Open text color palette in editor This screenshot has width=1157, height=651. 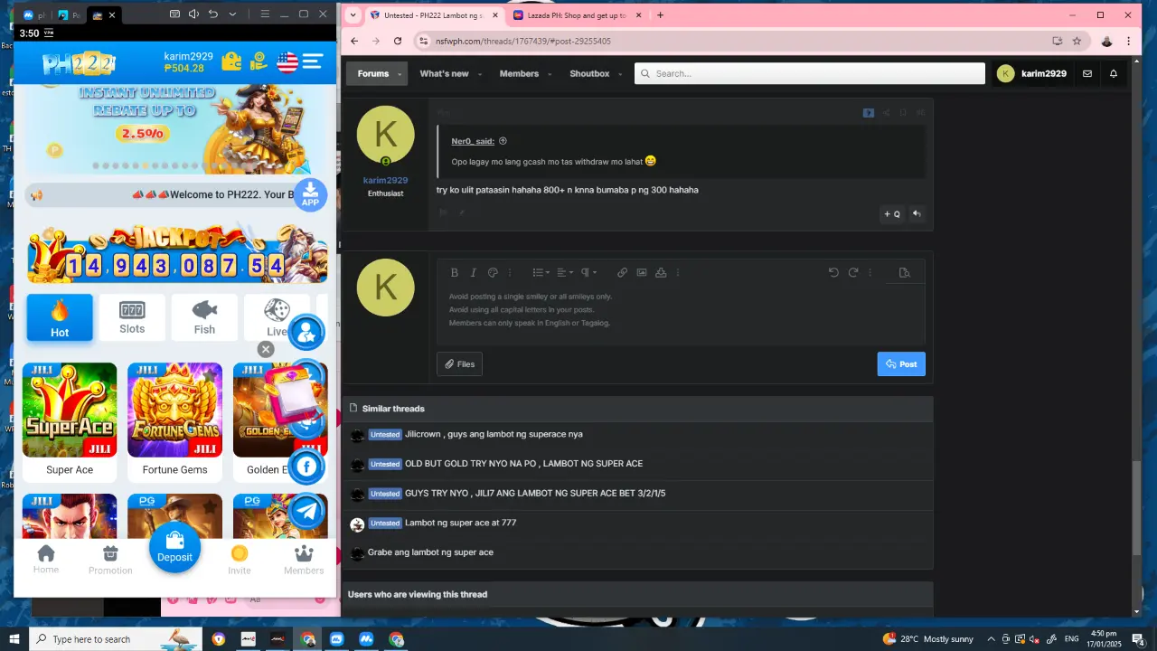coord(493,272)
